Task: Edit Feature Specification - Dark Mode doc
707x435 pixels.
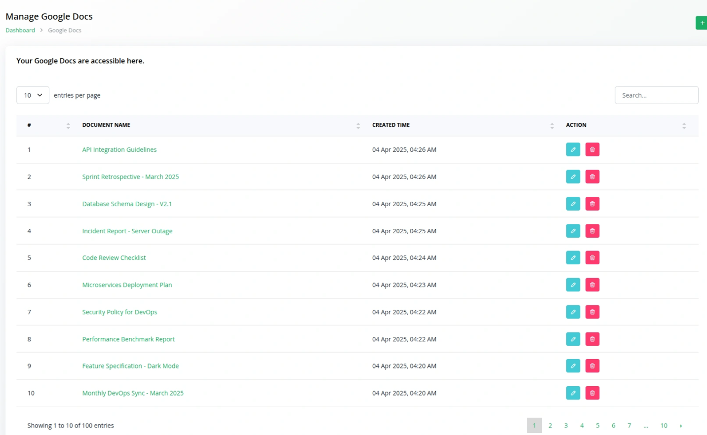Action: coord(573,365)
